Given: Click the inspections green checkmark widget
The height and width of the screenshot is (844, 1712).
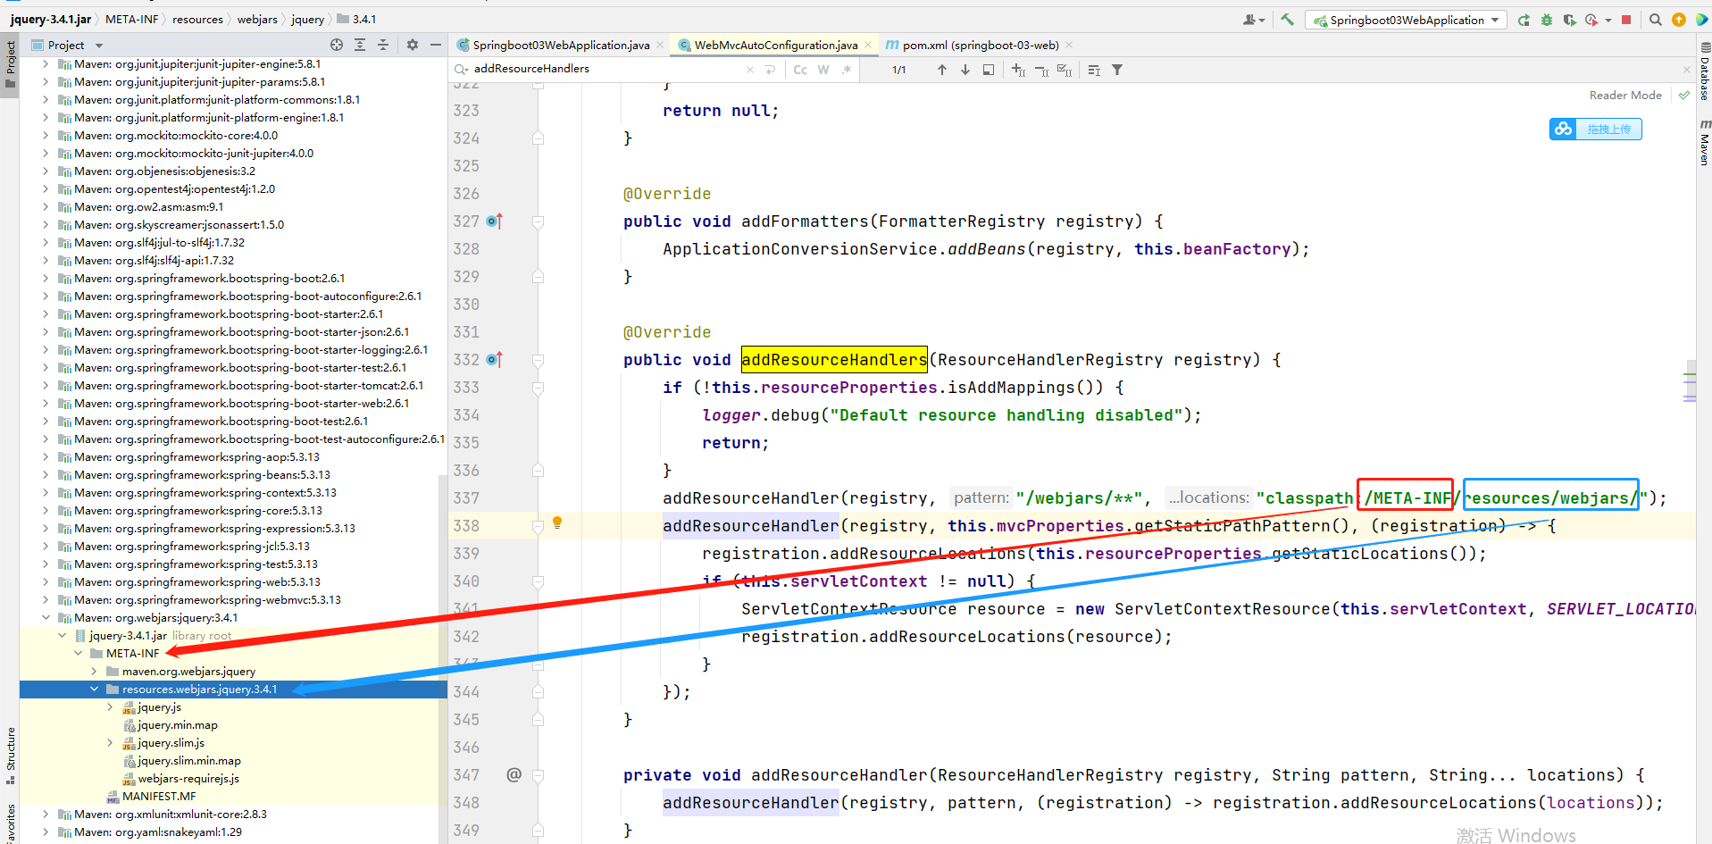Looking at the screenshot, I should pyautogui.click(x=1684, y=95).
